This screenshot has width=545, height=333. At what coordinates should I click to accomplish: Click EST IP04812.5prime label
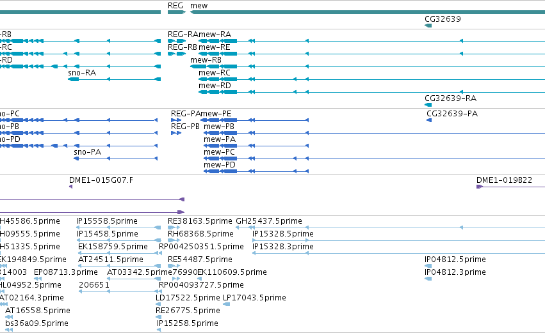click(x=455, y=259)
